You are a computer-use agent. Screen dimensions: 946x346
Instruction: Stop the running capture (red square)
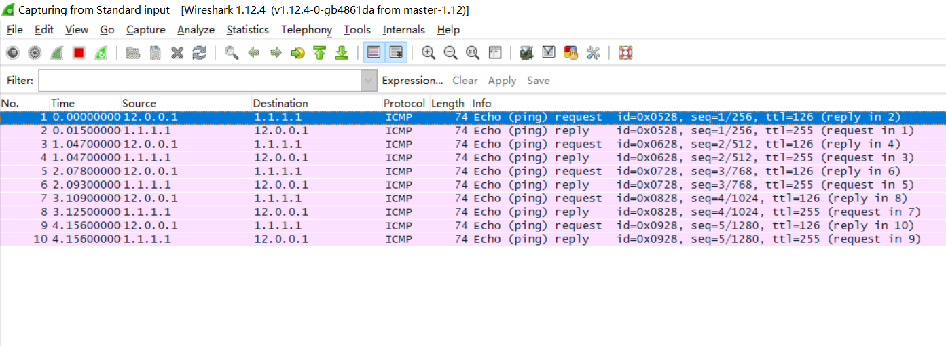click(79, 53)
